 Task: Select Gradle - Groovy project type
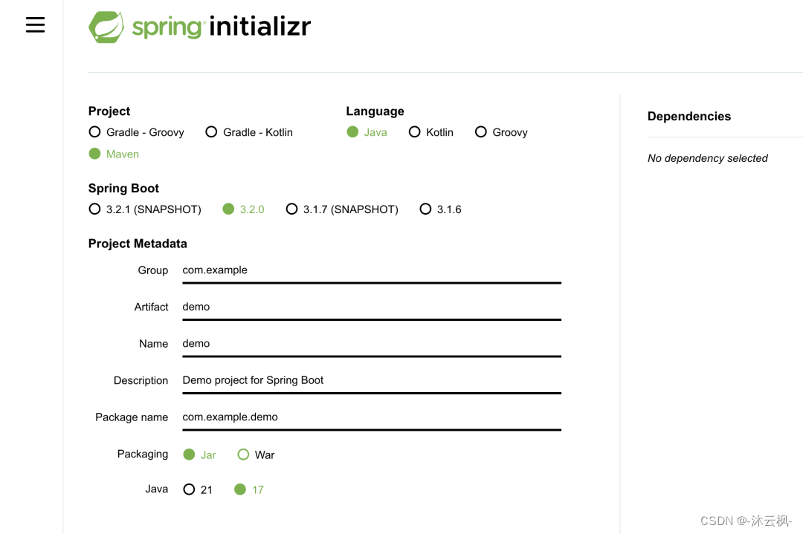pos(136,132)
